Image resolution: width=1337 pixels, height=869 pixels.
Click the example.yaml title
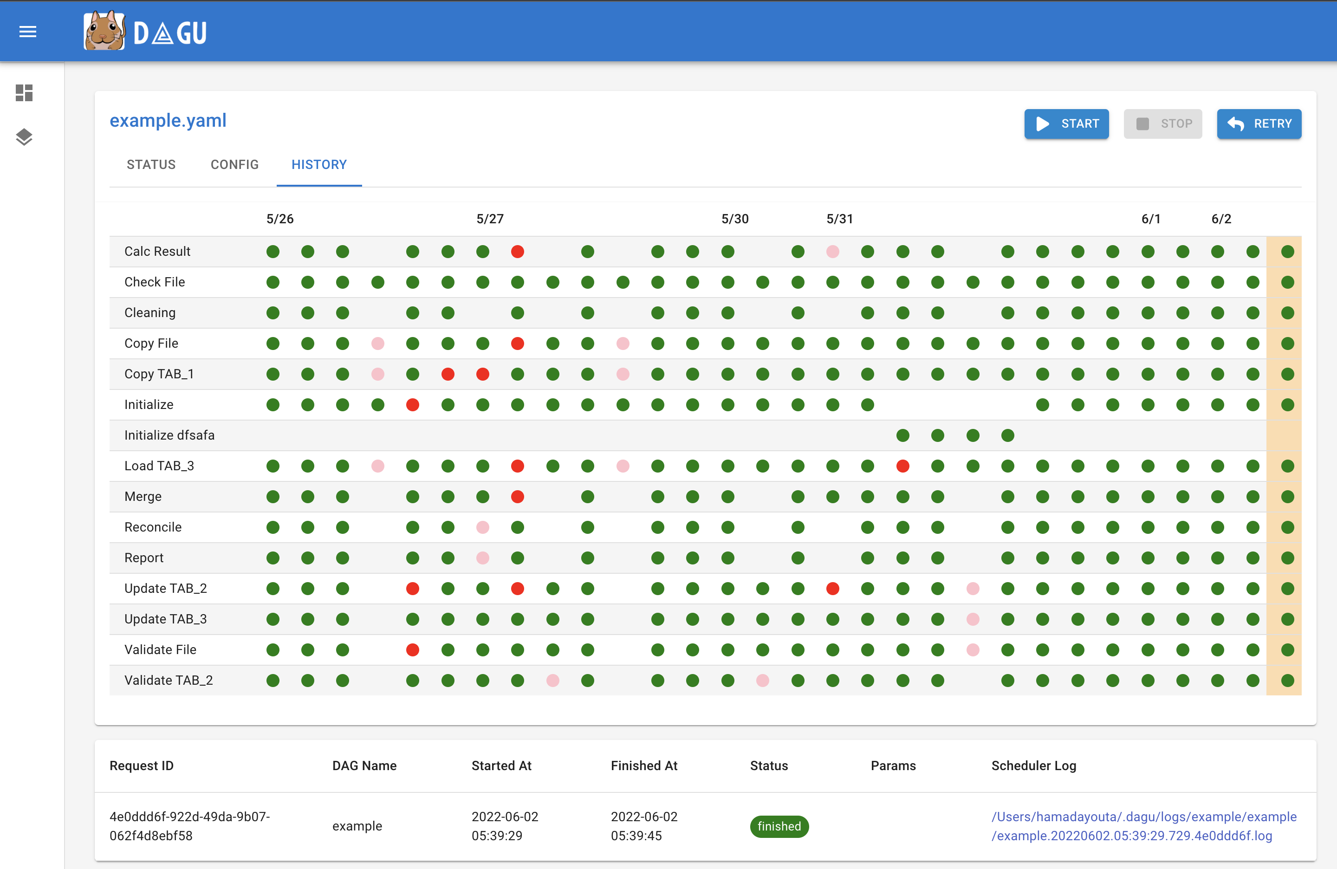168,120
